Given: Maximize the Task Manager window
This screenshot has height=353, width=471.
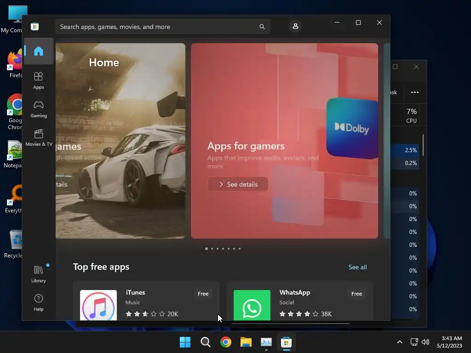Looking at the screenshot, I should [395, 67].
